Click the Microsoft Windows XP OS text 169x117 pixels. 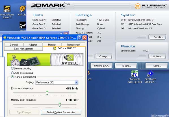click(140, 28)
